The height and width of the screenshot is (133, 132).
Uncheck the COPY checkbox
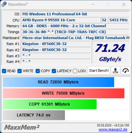click(38, 71)
